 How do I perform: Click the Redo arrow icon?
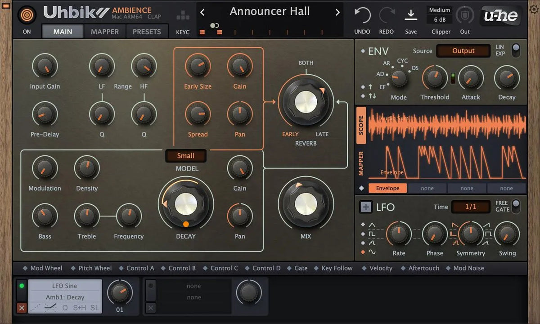click(387, 16)
